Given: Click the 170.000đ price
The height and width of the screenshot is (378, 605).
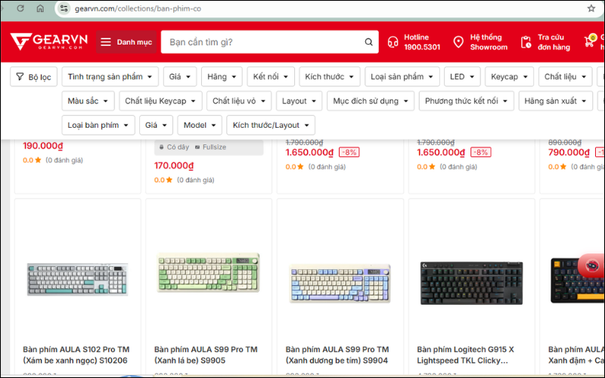Looking at the screenshot, I should [x=174, y=166].
